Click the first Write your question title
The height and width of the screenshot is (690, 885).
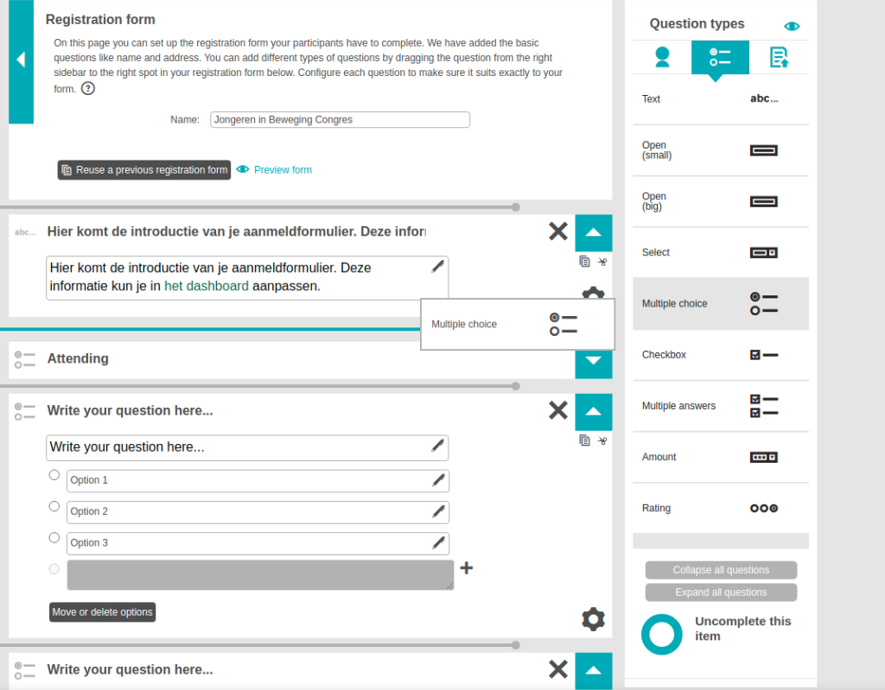tap(130, 411)
